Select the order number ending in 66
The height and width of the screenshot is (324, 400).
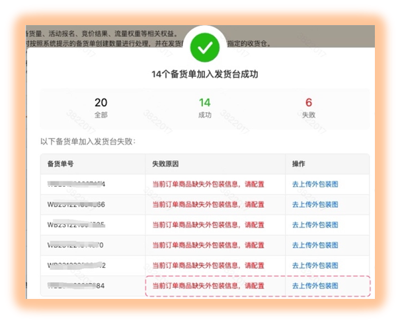pos(76,205)
